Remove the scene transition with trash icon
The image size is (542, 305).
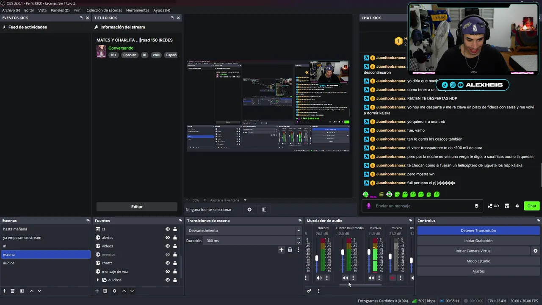tap(290, 250)
